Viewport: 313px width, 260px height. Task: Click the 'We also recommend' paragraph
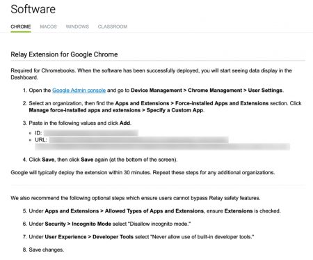point(136,198)
